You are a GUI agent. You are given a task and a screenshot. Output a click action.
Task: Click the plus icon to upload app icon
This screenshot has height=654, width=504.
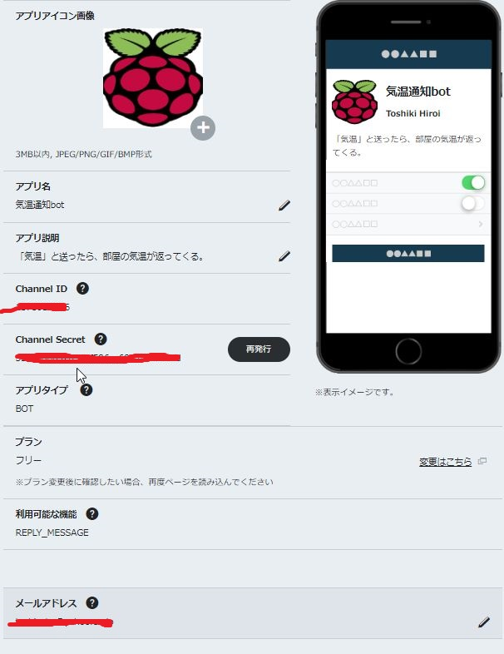(x=203, y=127)
